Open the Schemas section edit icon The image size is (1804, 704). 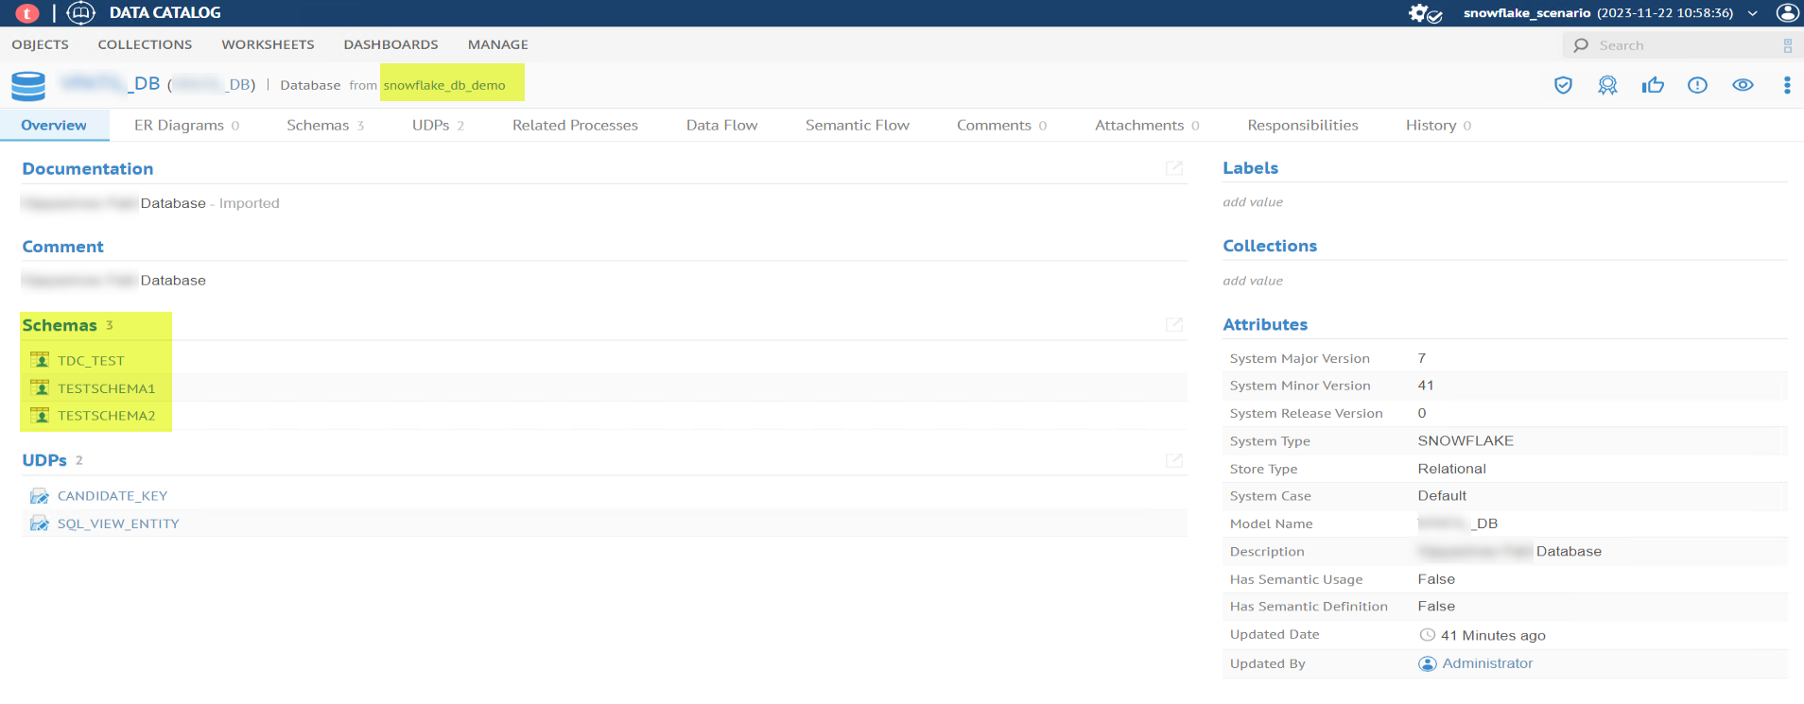1173,325
